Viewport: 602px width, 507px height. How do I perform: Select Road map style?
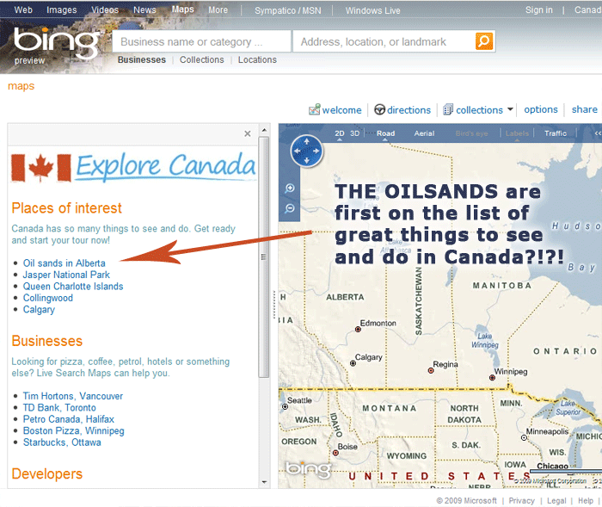tap(385, 133)
